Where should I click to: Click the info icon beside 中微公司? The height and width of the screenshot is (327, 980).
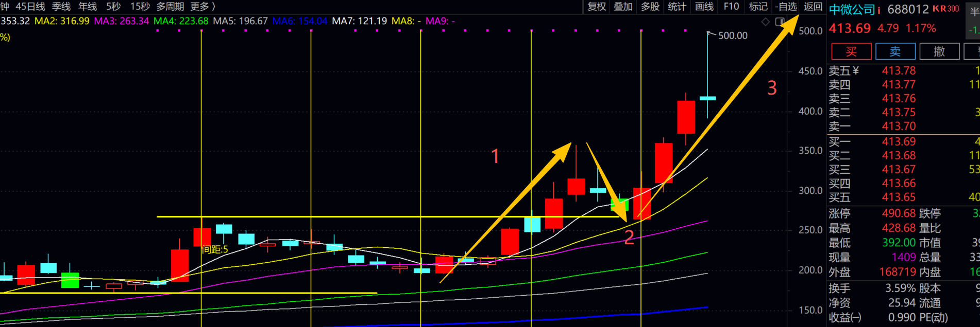point(878,10)
